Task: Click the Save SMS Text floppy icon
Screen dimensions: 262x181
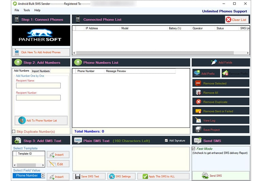Action: point(78,177)
